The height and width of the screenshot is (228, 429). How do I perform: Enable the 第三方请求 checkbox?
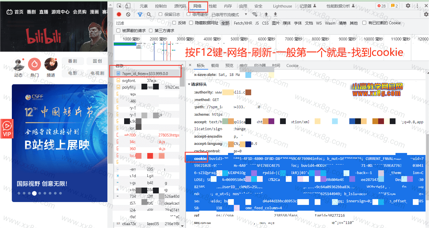[x=151, y=30]
